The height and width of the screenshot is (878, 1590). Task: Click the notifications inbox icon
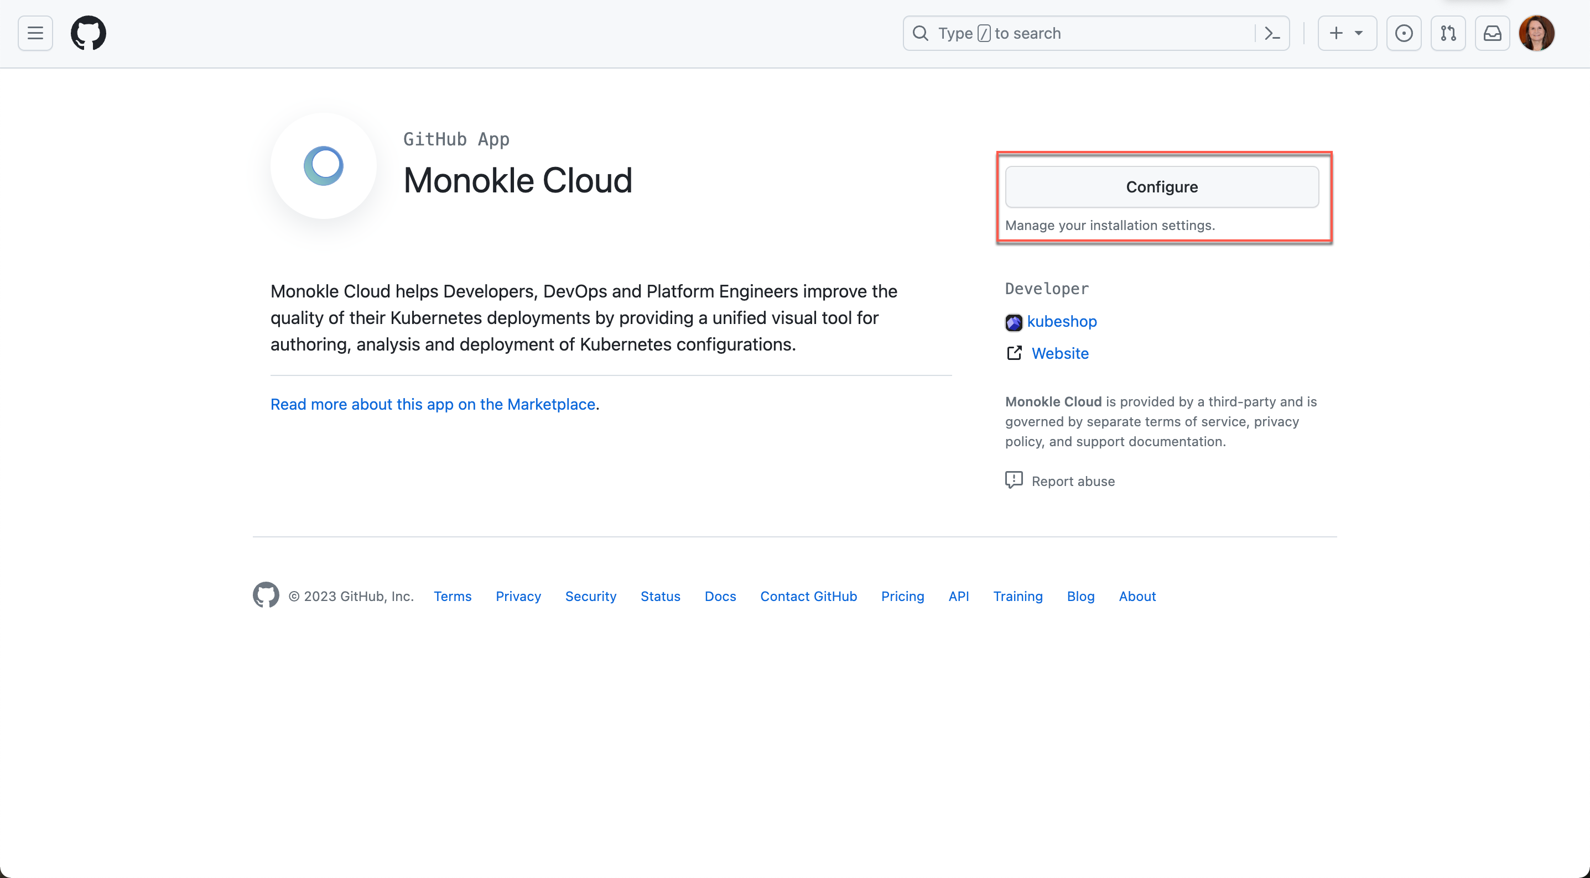pyautogui.click(x=1493, y=33)
